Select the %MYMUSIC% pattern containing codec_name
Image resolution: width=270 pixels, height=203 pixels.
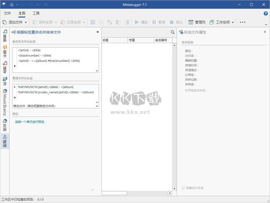point(56,92)
